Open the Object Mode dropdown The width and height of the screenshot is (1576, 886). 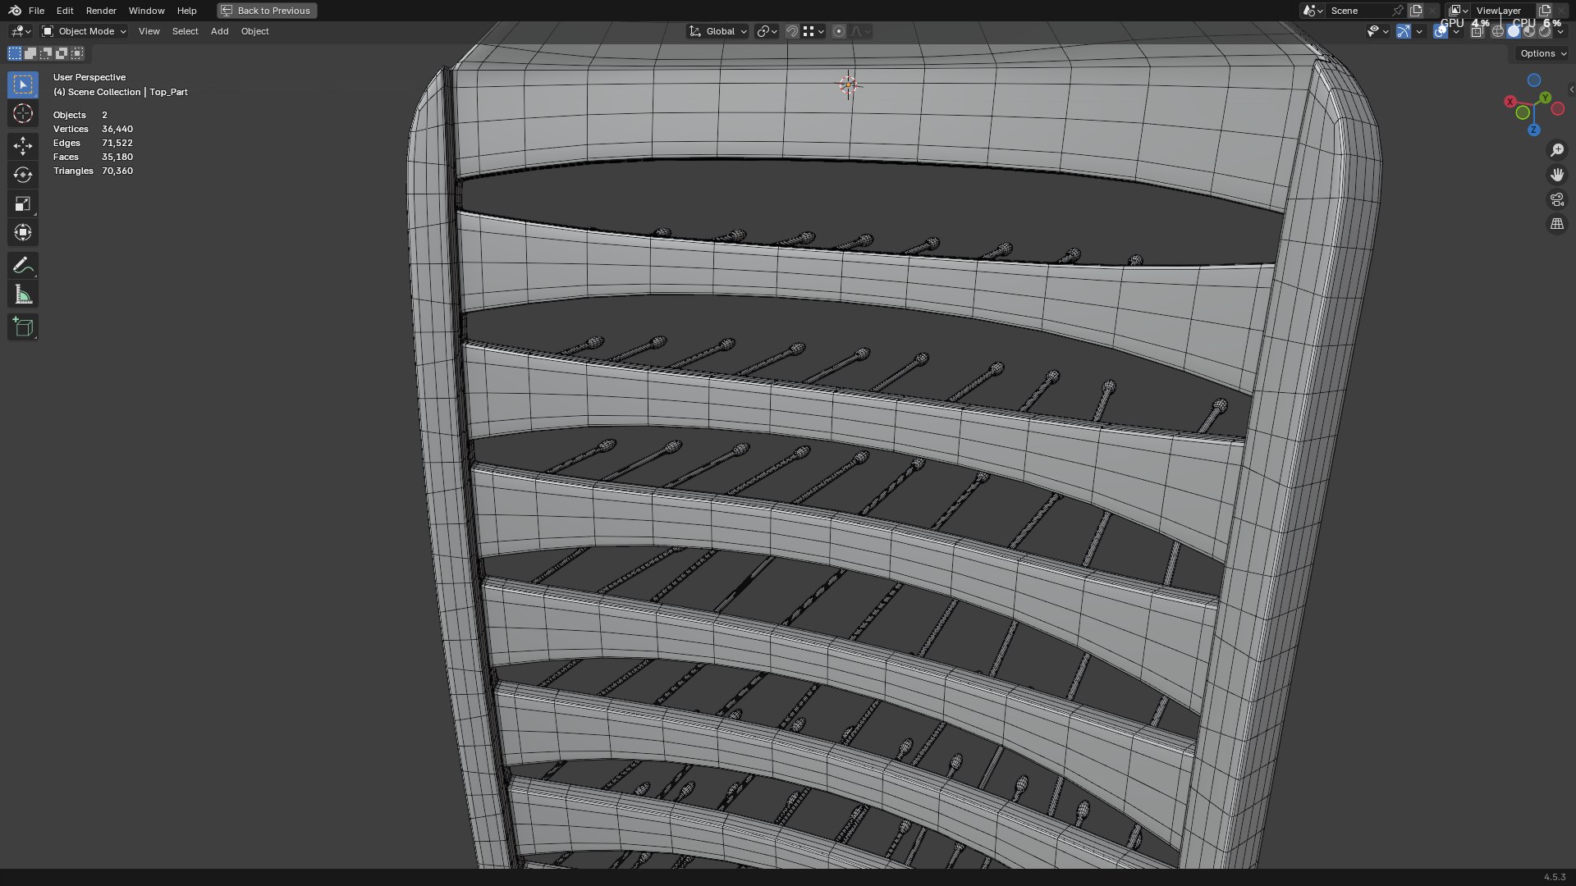(x=85, y=31)
